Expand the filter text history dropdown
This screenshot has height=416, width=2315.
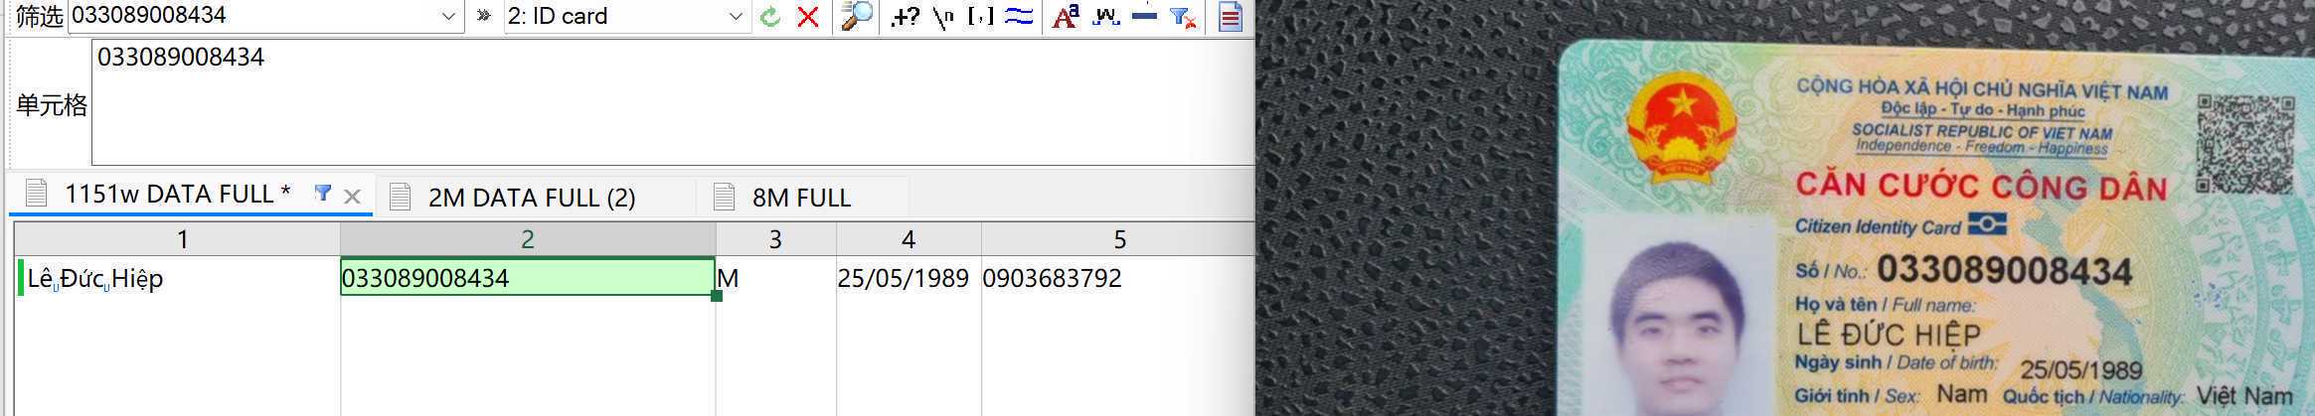pyautogui.click(x=448, y=16)
